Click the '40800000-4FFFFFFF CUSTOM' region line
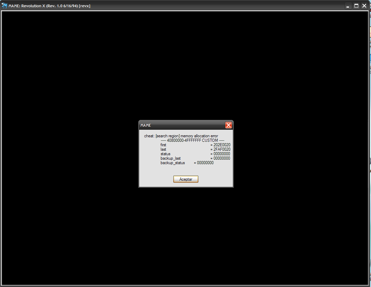 192,140
